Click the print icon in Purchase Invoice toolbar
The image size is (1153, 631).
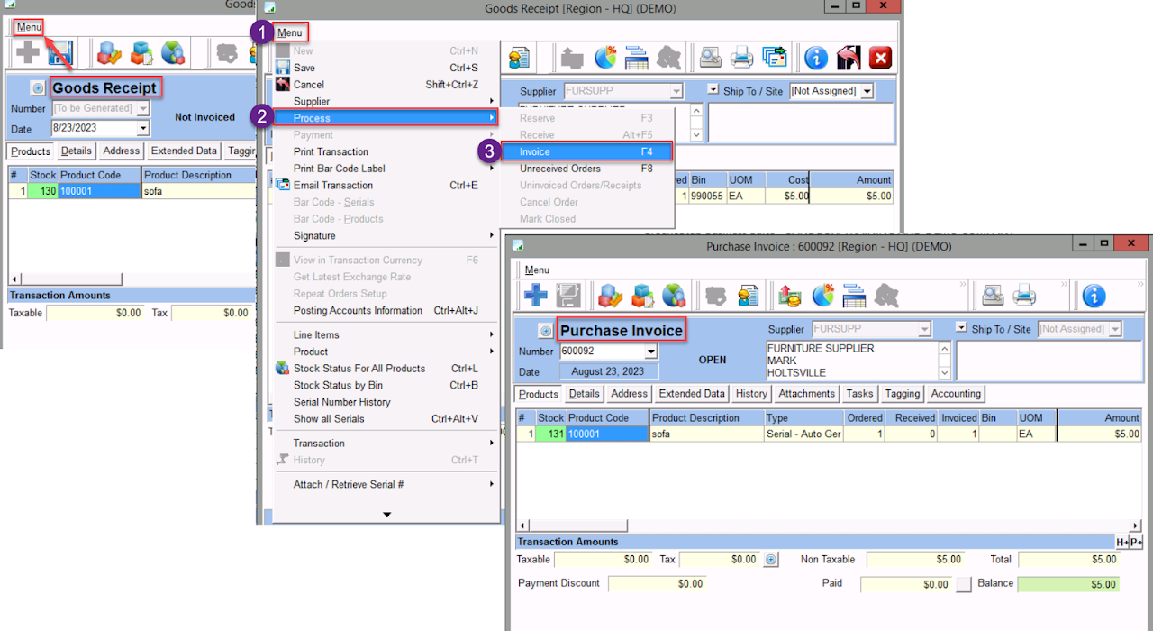1024,295
